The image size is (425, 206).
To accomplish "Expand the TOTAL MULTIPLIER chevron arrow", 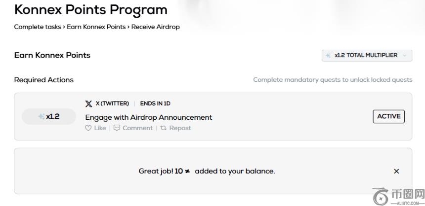I will coord(405,56).
